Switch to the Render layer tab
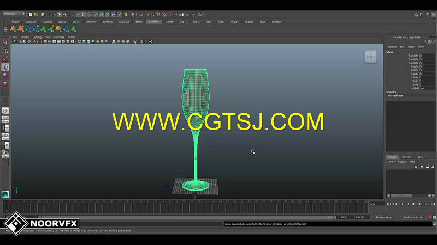Image resolution: width=437 pixels, height=245 pixels. (x=407, y=157)
